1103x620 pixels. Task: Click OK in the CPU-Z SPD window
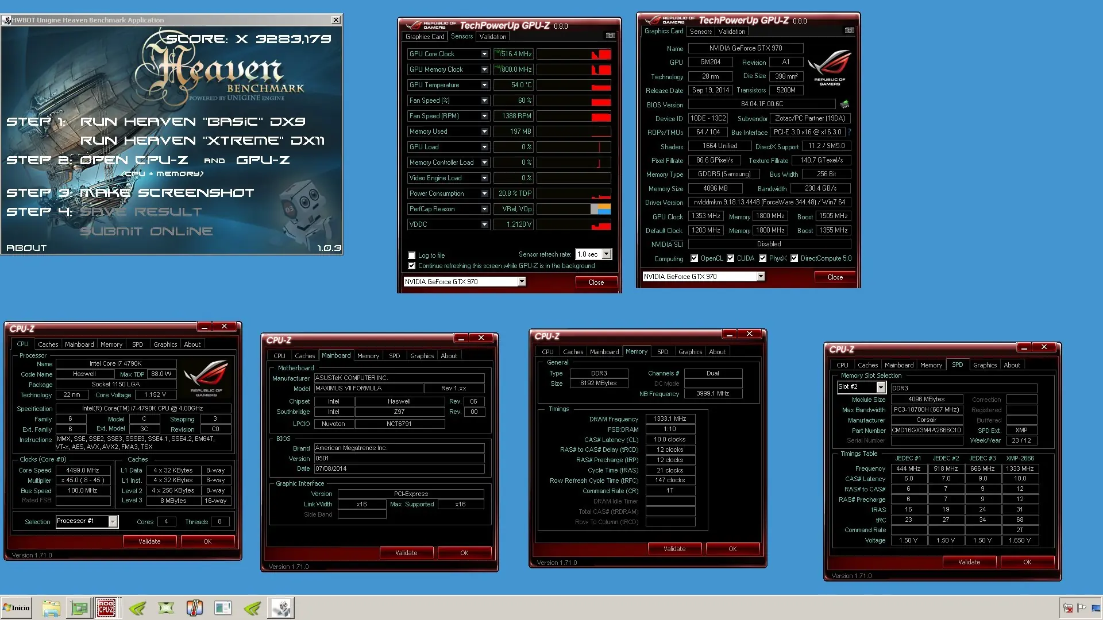tap(1027, 562)
